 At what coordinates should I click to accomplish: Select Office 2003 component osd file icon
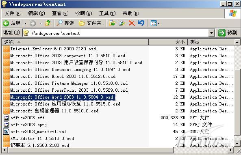[x=7, y=56]
